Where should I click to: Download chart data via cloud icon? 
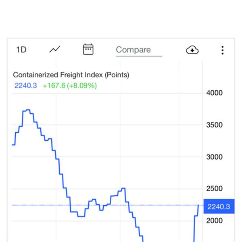(192, 50)
